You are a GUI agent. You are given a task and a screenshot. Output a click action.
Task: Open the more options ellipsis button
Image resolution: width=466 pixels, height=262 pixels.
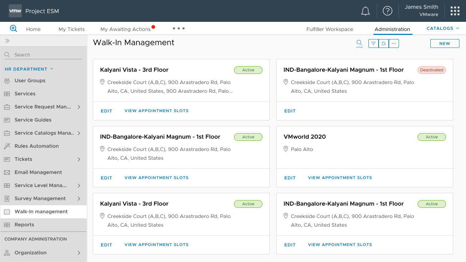click(x=394, y=44)
